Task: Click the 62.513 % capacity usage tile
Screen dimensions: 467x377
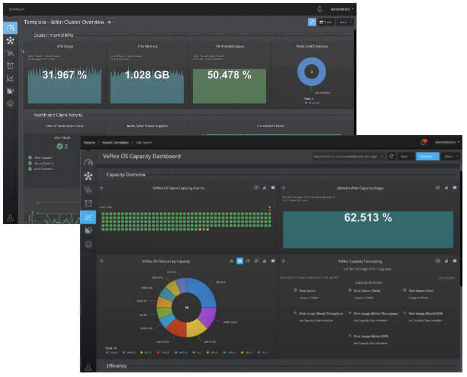Action: click(368, 230)
